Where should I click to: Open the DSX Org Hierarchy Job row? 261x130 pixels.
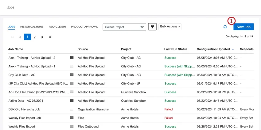[x=24, y=109]
